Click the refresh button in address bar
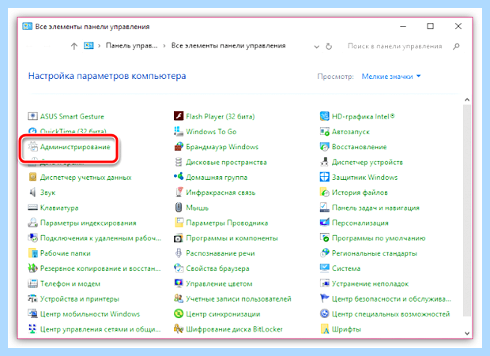 329,47
